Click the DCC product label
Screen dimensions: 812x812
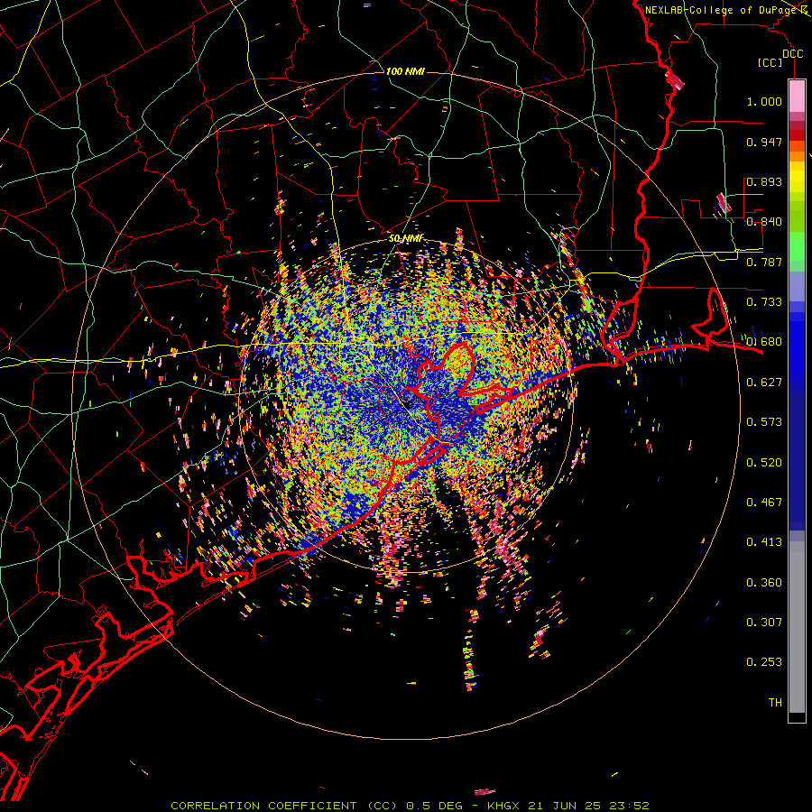[792, 54]
